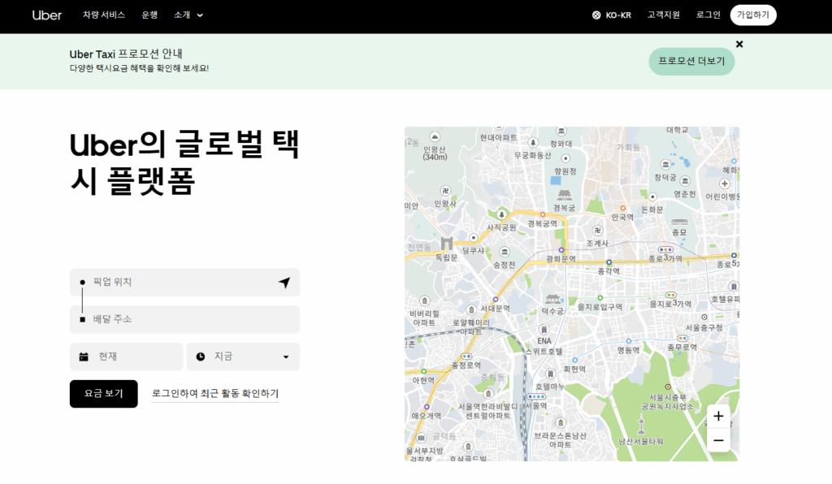
Task: Click the 종각역 station marker
Action: click(x=609, y=262)
